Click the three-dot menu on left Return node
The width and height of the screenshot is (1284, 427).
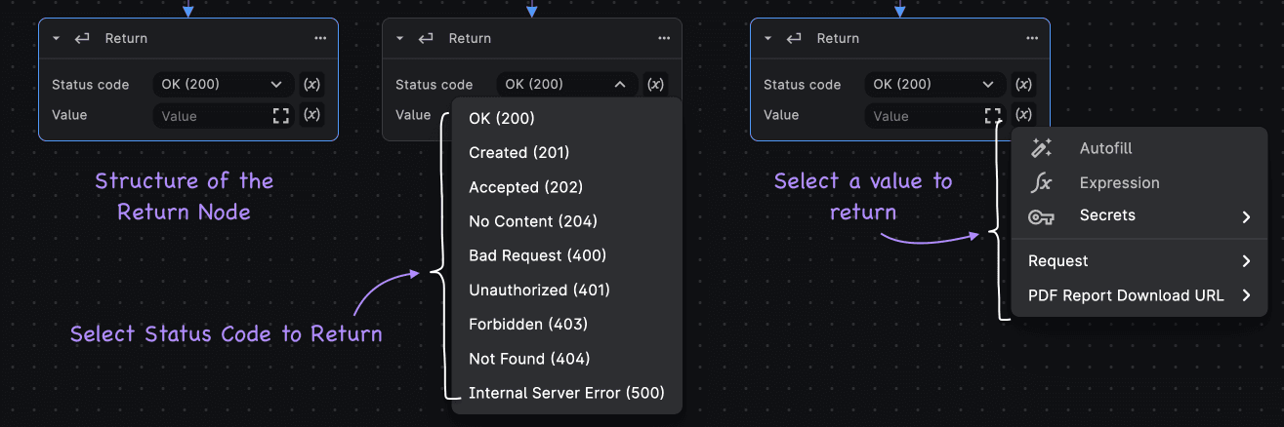tap(320, 39)
